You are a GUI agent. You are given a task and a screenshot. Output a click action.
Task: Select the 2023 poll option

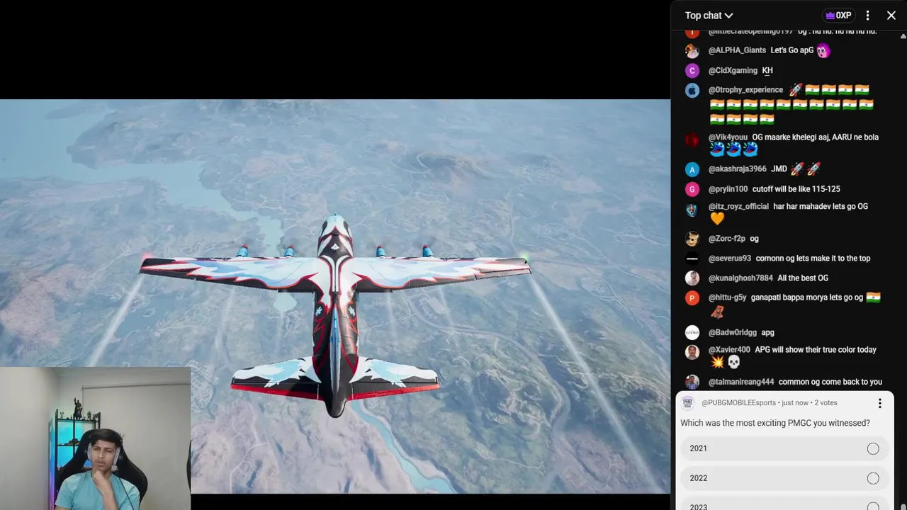(784, 504)
